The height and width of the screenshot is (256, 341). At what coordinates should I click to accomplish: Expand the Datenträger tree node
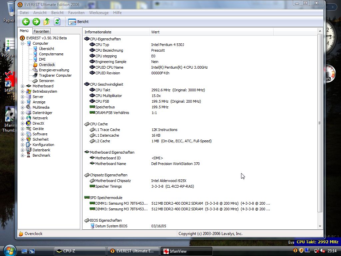pos(22,113)
